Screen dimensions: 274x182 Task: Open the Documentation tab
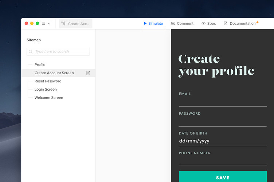coord(241,24)
